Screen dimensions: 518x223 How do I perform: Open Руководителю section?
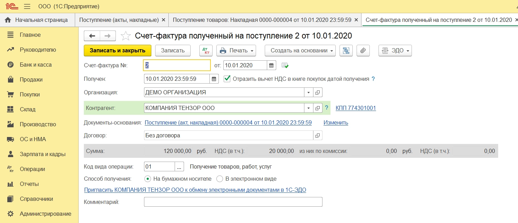38,50
